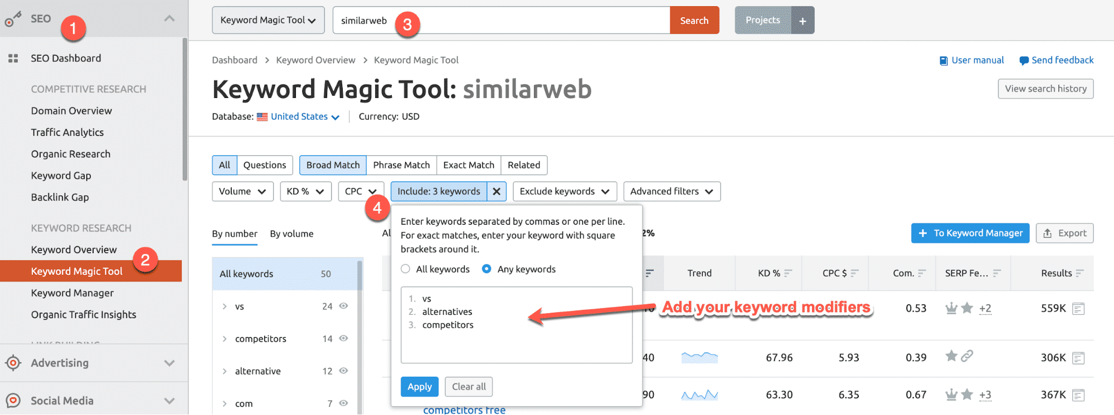1114x415 pixels.
Task: Open the Volume filter dropdown
Action: coord(242,191)
